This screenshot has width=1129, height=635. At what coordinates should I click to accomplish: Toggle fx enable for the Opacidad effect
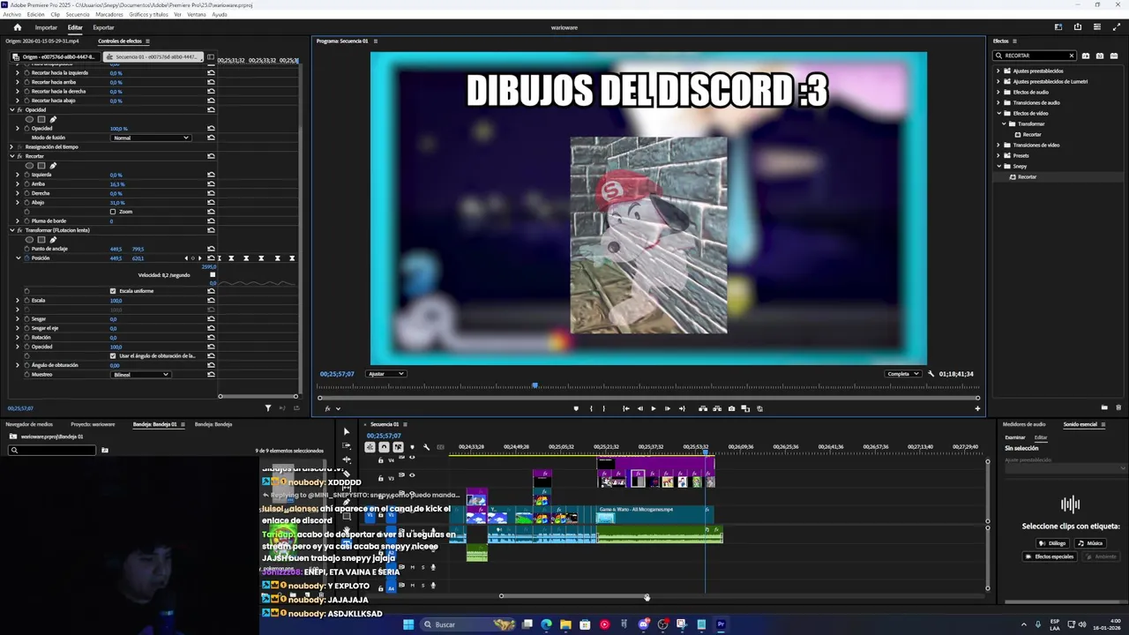coord(19,110)
